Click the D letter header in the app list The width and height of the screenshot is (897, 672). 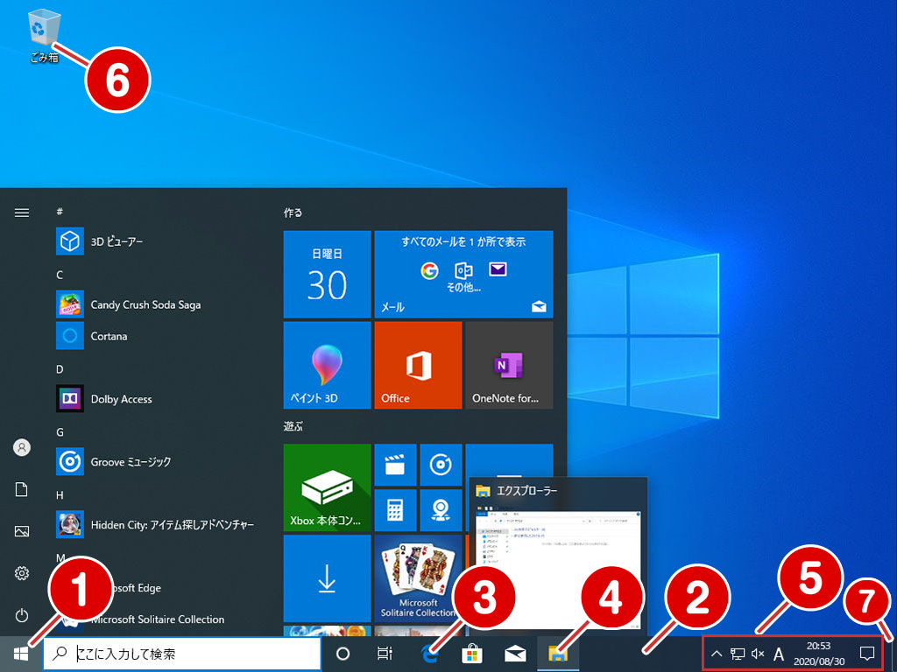pos(60,369)
